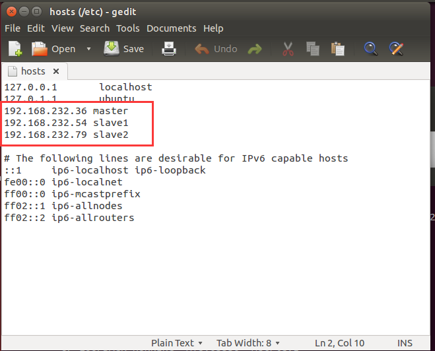
Task: Open the Documents menu
Action: pyautogui.click(x=171, y=28)
